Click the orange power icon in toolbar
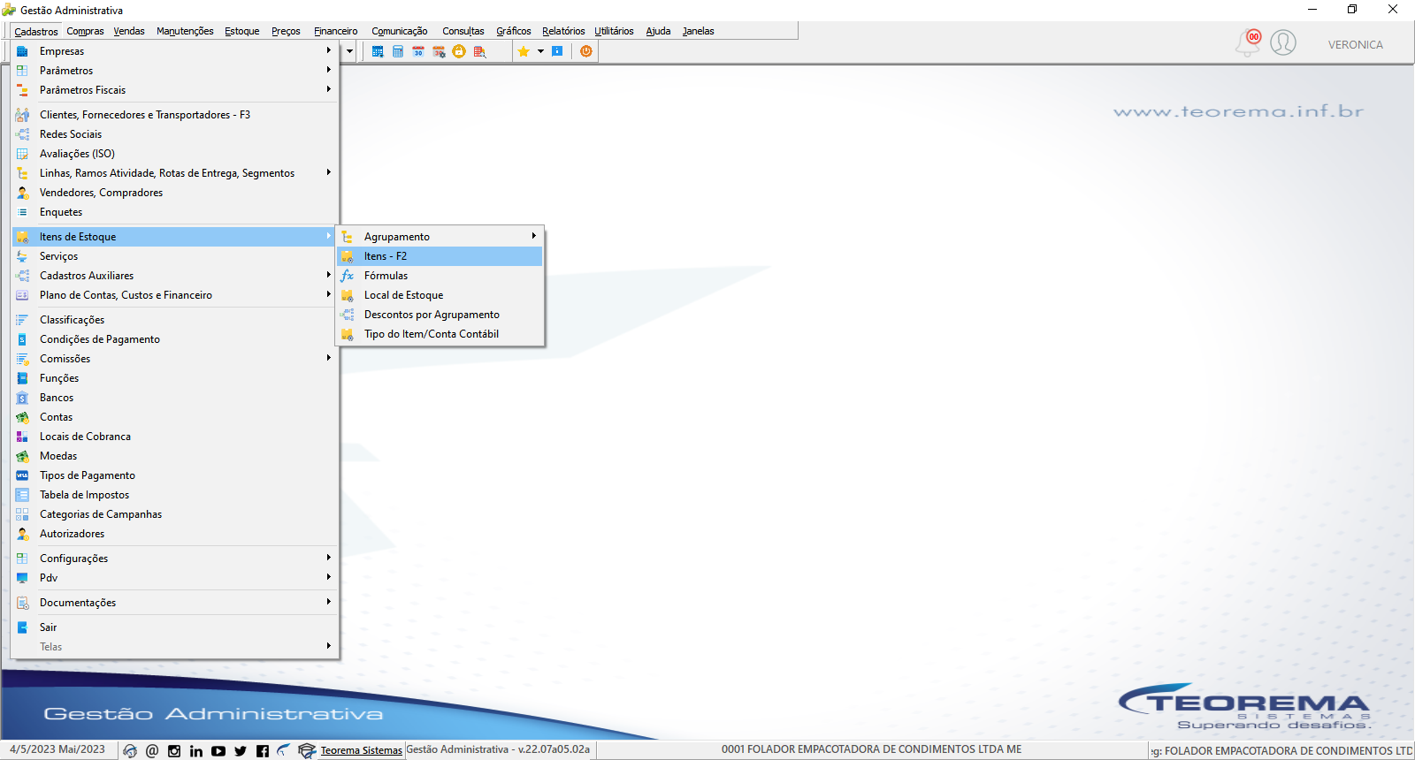 pos(586,51)
